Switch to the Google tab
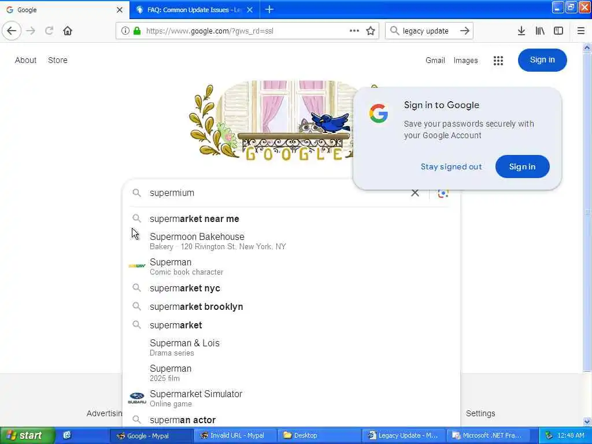Viewport: 592px width, 444px height. coord(65,10)
